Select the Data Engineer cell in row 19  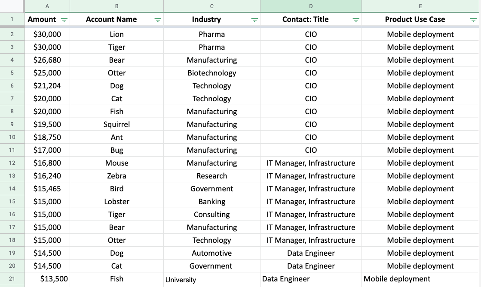point(310,253)
